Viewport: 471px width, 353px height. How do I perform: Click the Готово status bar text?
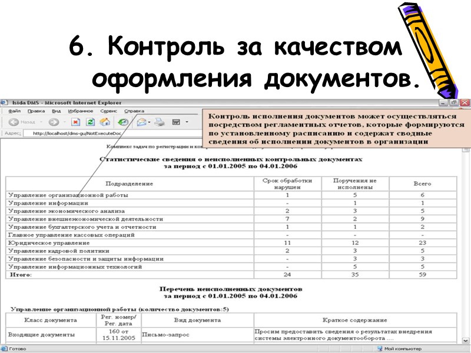pyautogui.click(x=18, y=349)
